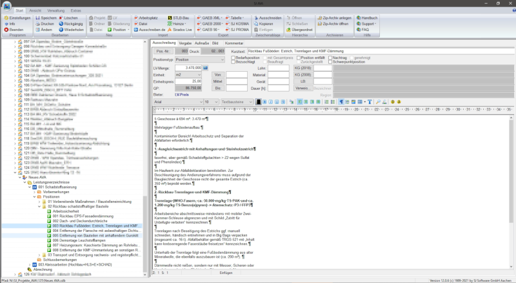Export to SJ KOSMA
516x283 pixels.
(237, 24)
